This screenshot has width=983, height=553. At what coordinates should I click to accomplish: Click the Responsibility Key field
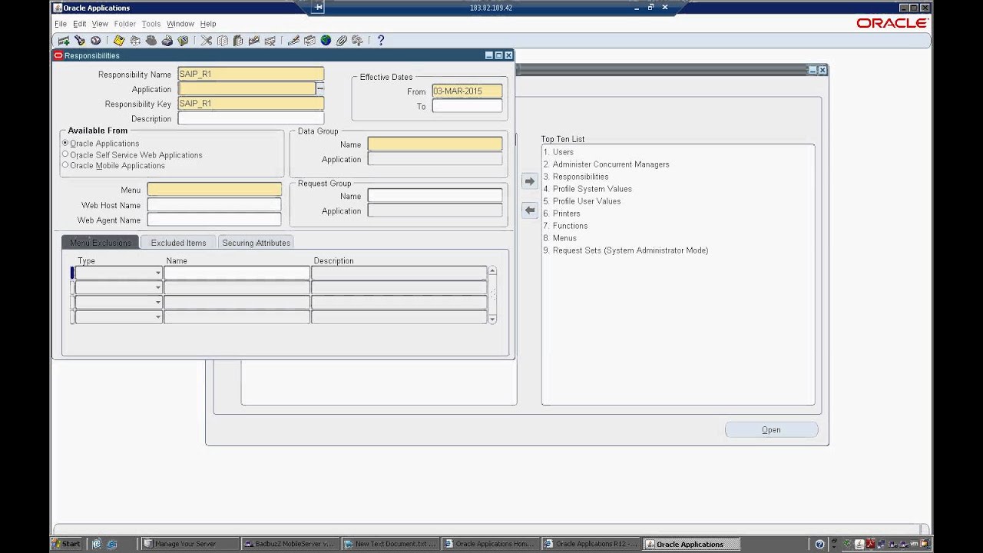[250, 104]
